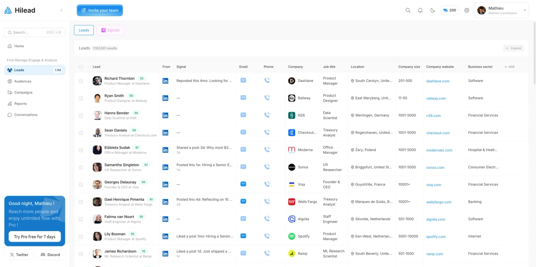Open Ryan Smith's LinkedIn icon
The height and width of the screenshot is (267, 536).
(x=165, y=98)
